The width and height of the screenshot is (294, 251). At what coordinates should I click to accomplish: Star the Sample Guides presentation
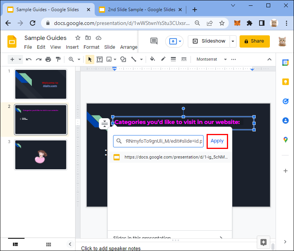click(x=78, y=38)
